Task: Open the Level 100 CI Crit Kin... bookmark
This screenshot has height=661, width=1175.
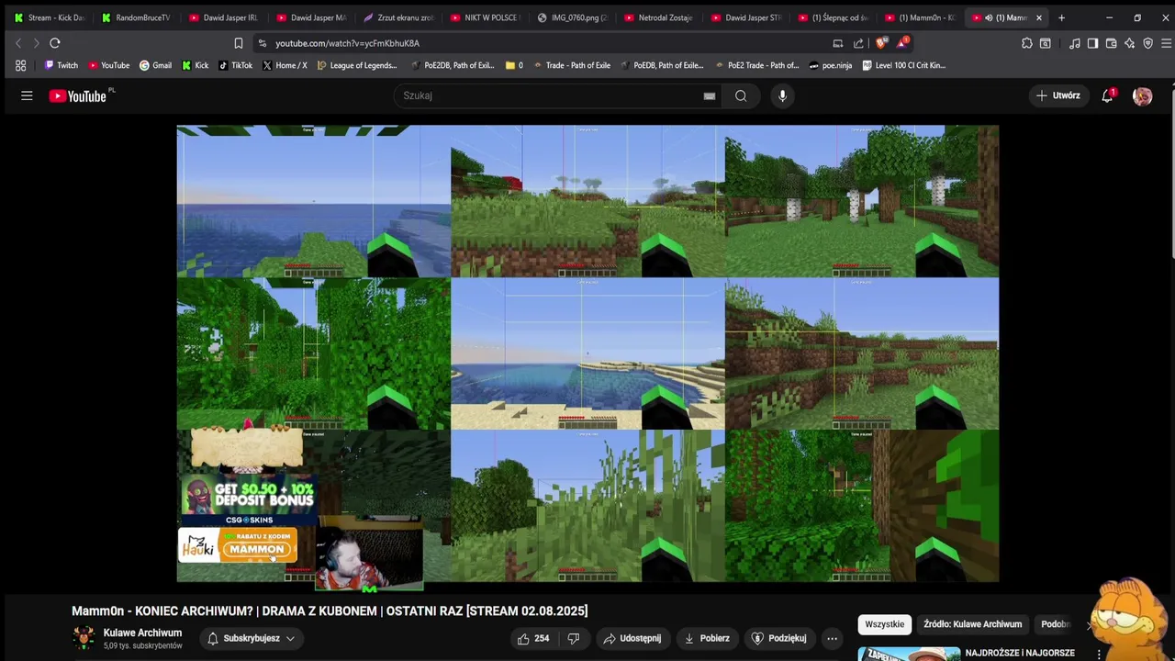Action: [x=904, y=65]
